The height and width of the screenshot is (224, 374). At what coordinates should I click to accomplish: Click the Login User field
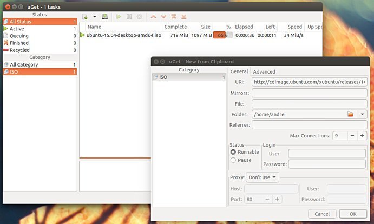click(327, 154)
